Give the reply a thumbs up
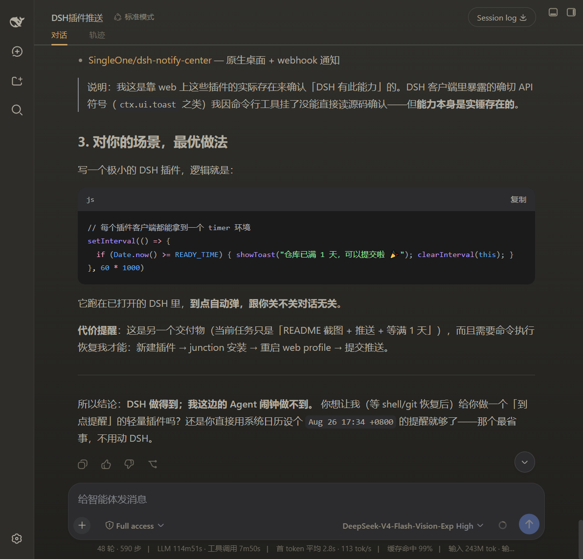The width and height of the screenshot is (583, 559). pyautogui.click(x=106, y=464)
